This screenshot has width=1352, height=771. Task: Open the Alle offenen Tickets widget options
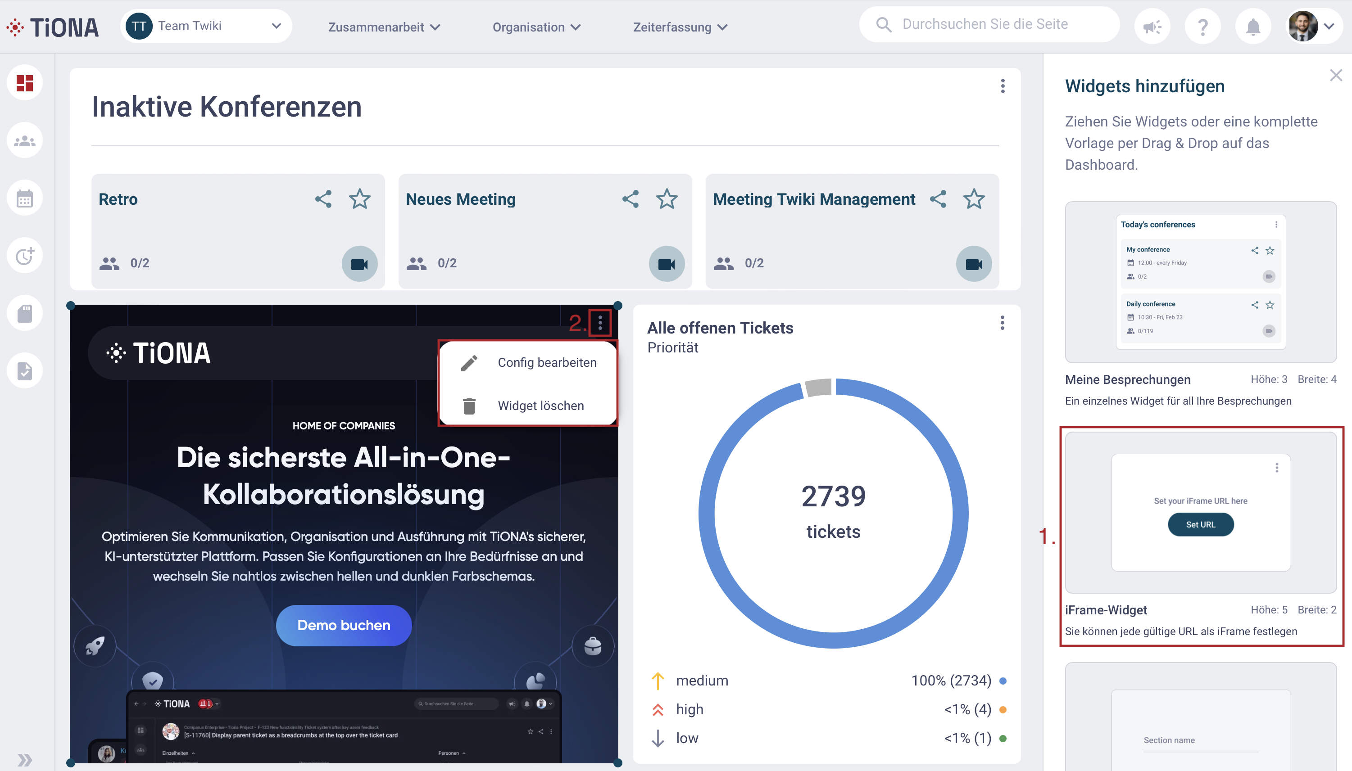[x=1002, y=323]
